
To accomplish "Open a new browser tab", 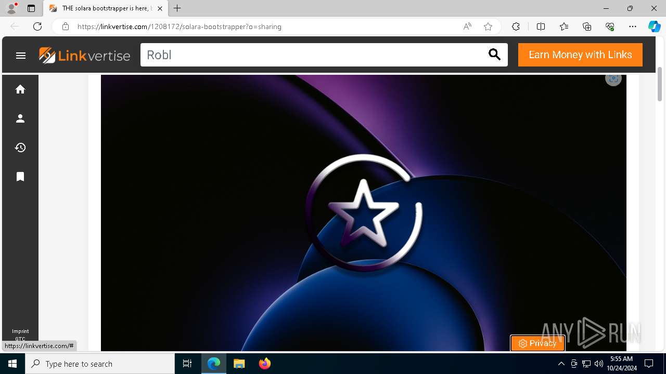I will 177,8.
